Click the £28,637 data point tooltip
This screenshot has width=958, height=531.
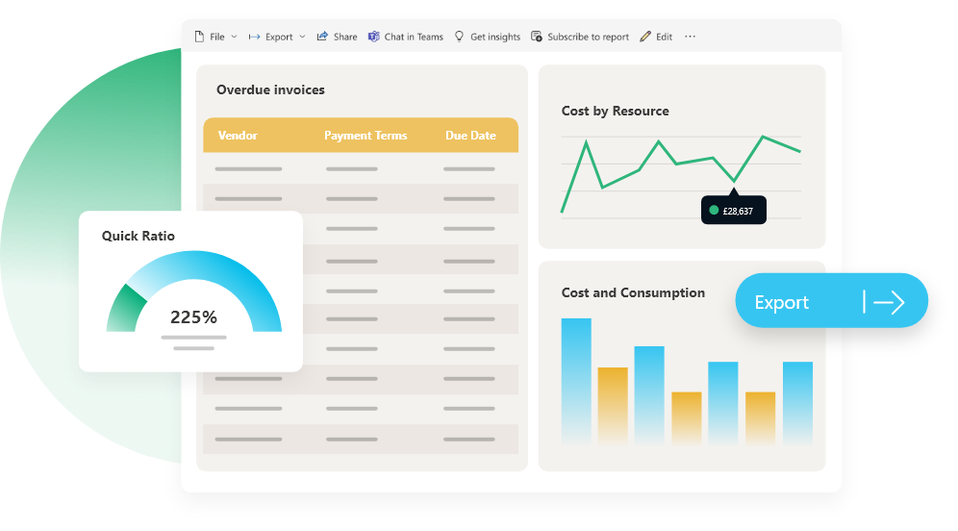click(734, 210)
